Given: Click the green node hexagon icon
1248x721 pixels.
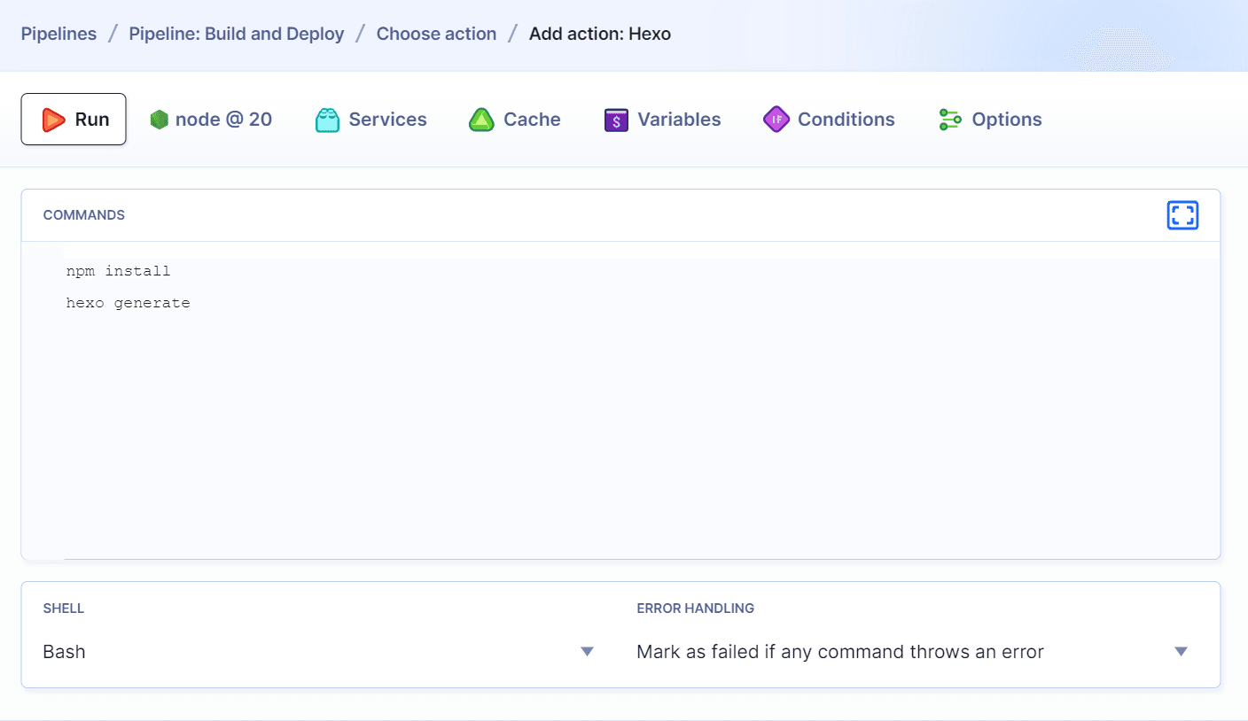Looking at the screenshot, I should coord(159,120).
